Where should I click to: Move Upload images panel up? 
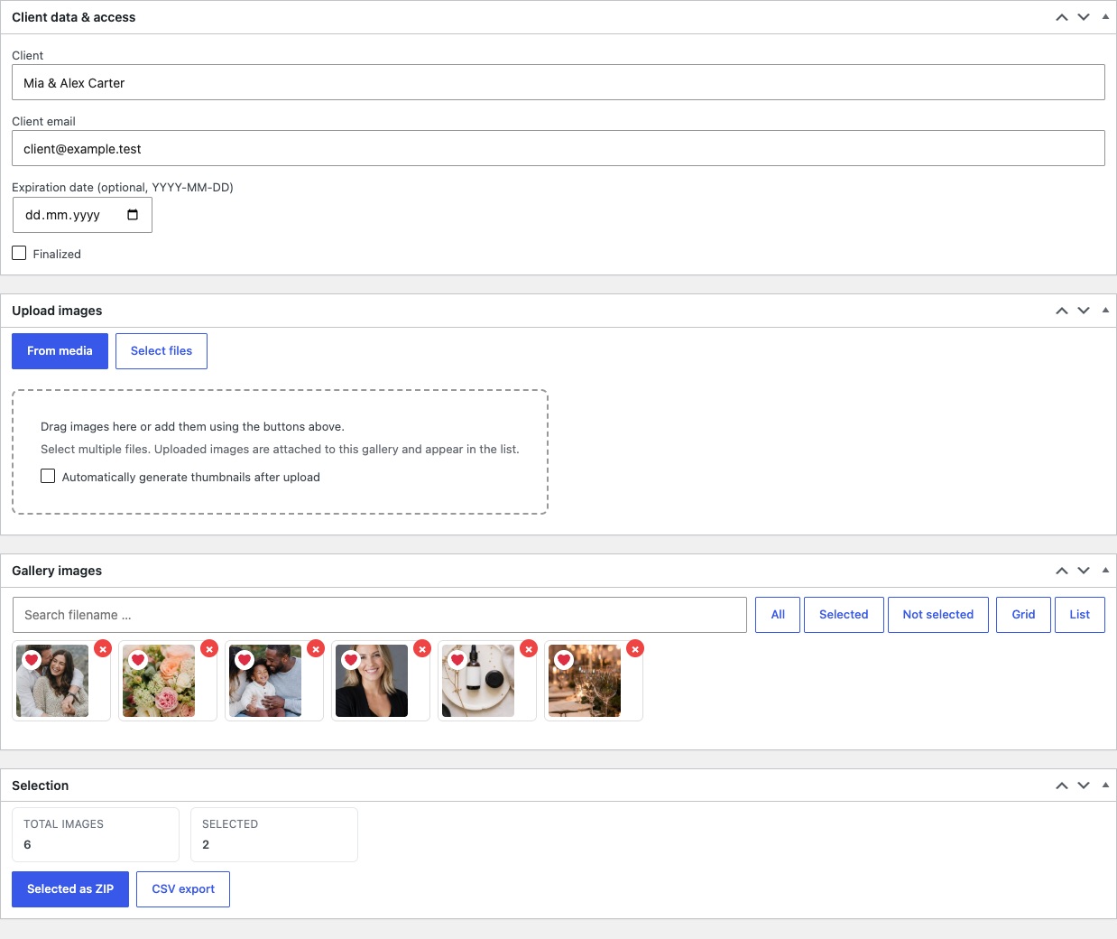[1062, 311]
